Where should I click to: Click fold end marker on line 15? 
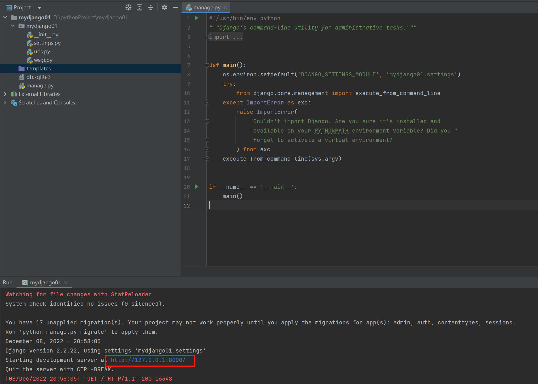coord(207,140)
